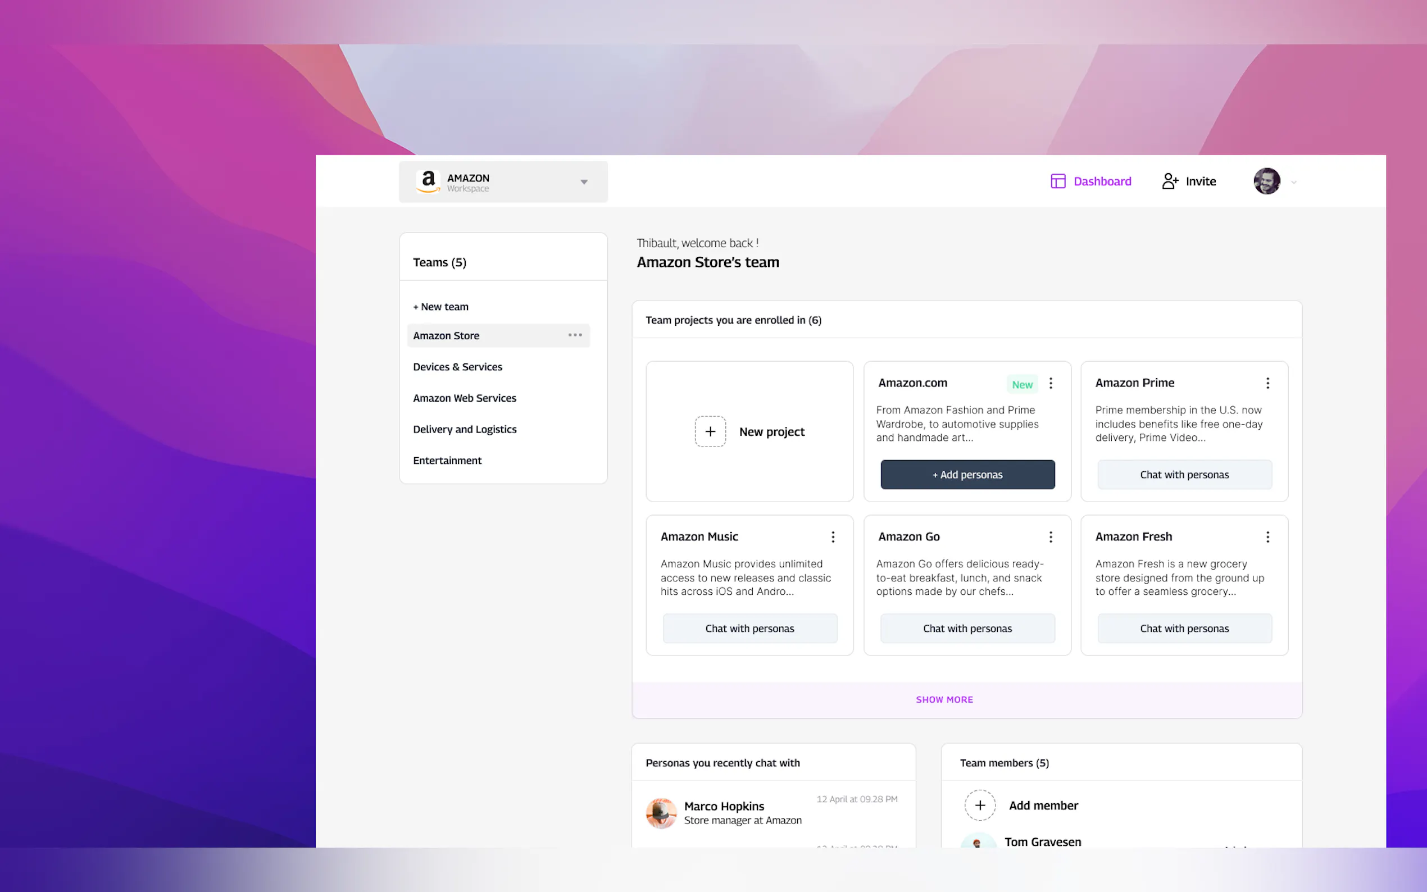Screen dimensions: 1427x892
Task: Open the Amazon Prime three-dot menu
Action: (1267, 384)
